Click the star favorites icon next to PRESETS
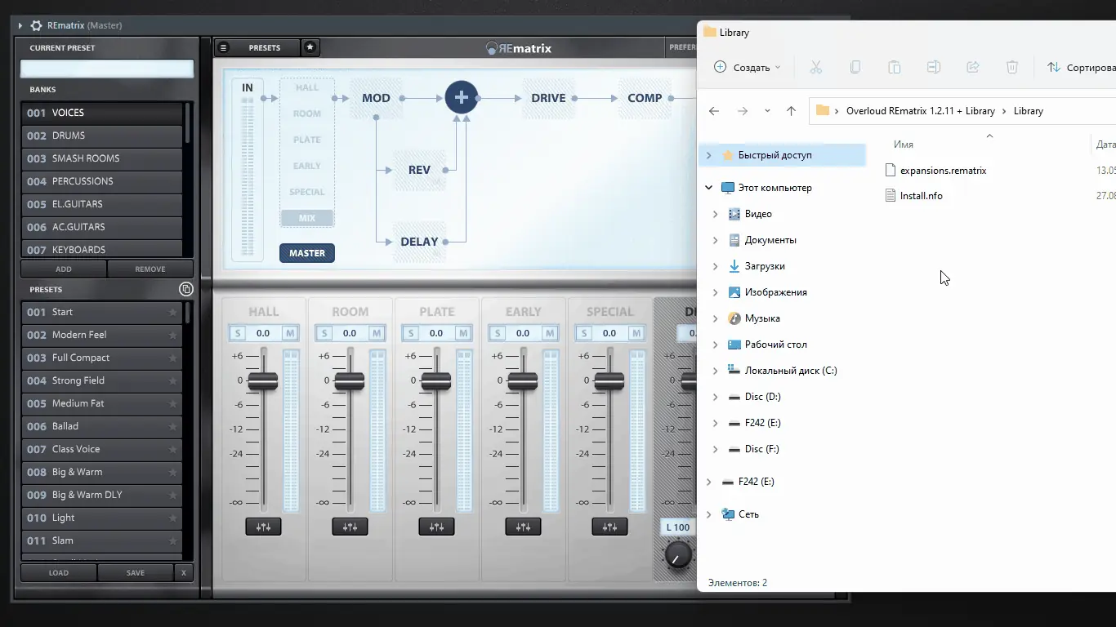Viewport: 1116px width, 627px height. pyautogui.click(x=310, y=47)
